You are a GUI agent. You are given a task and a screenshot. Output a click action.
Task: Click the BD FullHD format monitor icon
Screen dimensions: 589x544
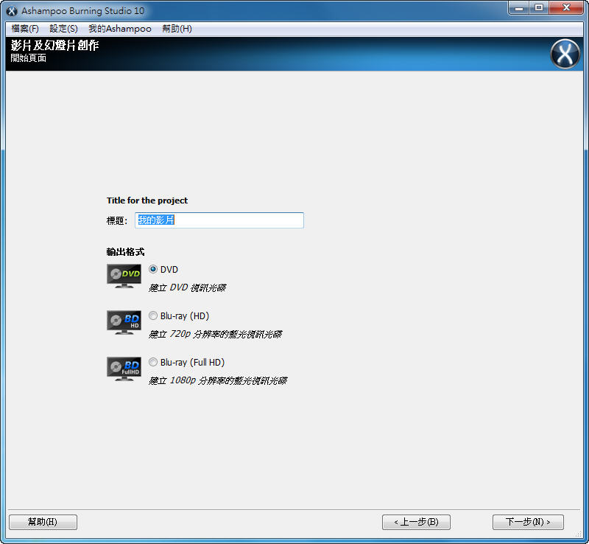[x=124, y=369]
